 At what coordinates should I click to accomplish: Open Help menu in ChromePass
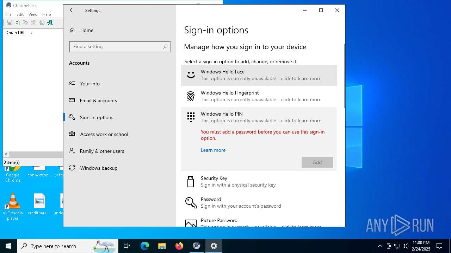point(47,14)
